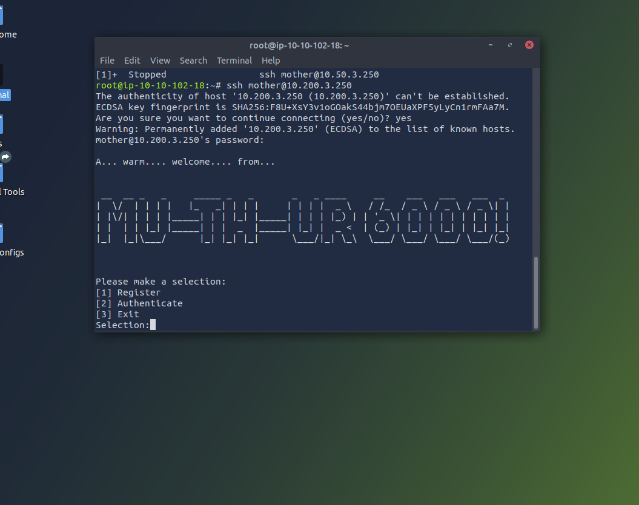This screenshot has width=639, height=505.
Task: Click the '[3] Exit' option line
Action: point(118,314)
